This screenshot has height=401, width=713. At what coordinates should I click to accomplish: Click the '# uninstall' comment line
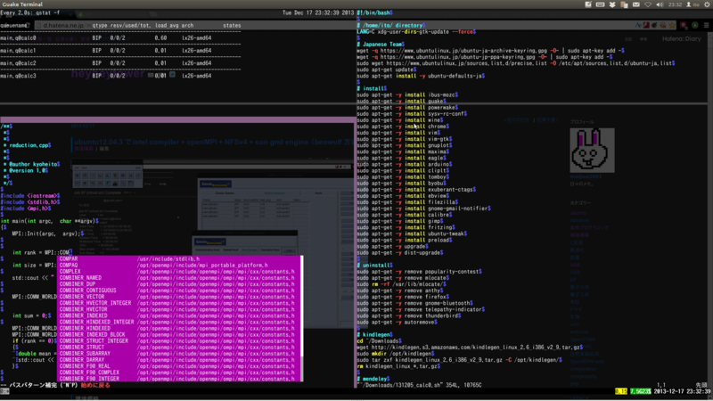[x=374, y=265]
